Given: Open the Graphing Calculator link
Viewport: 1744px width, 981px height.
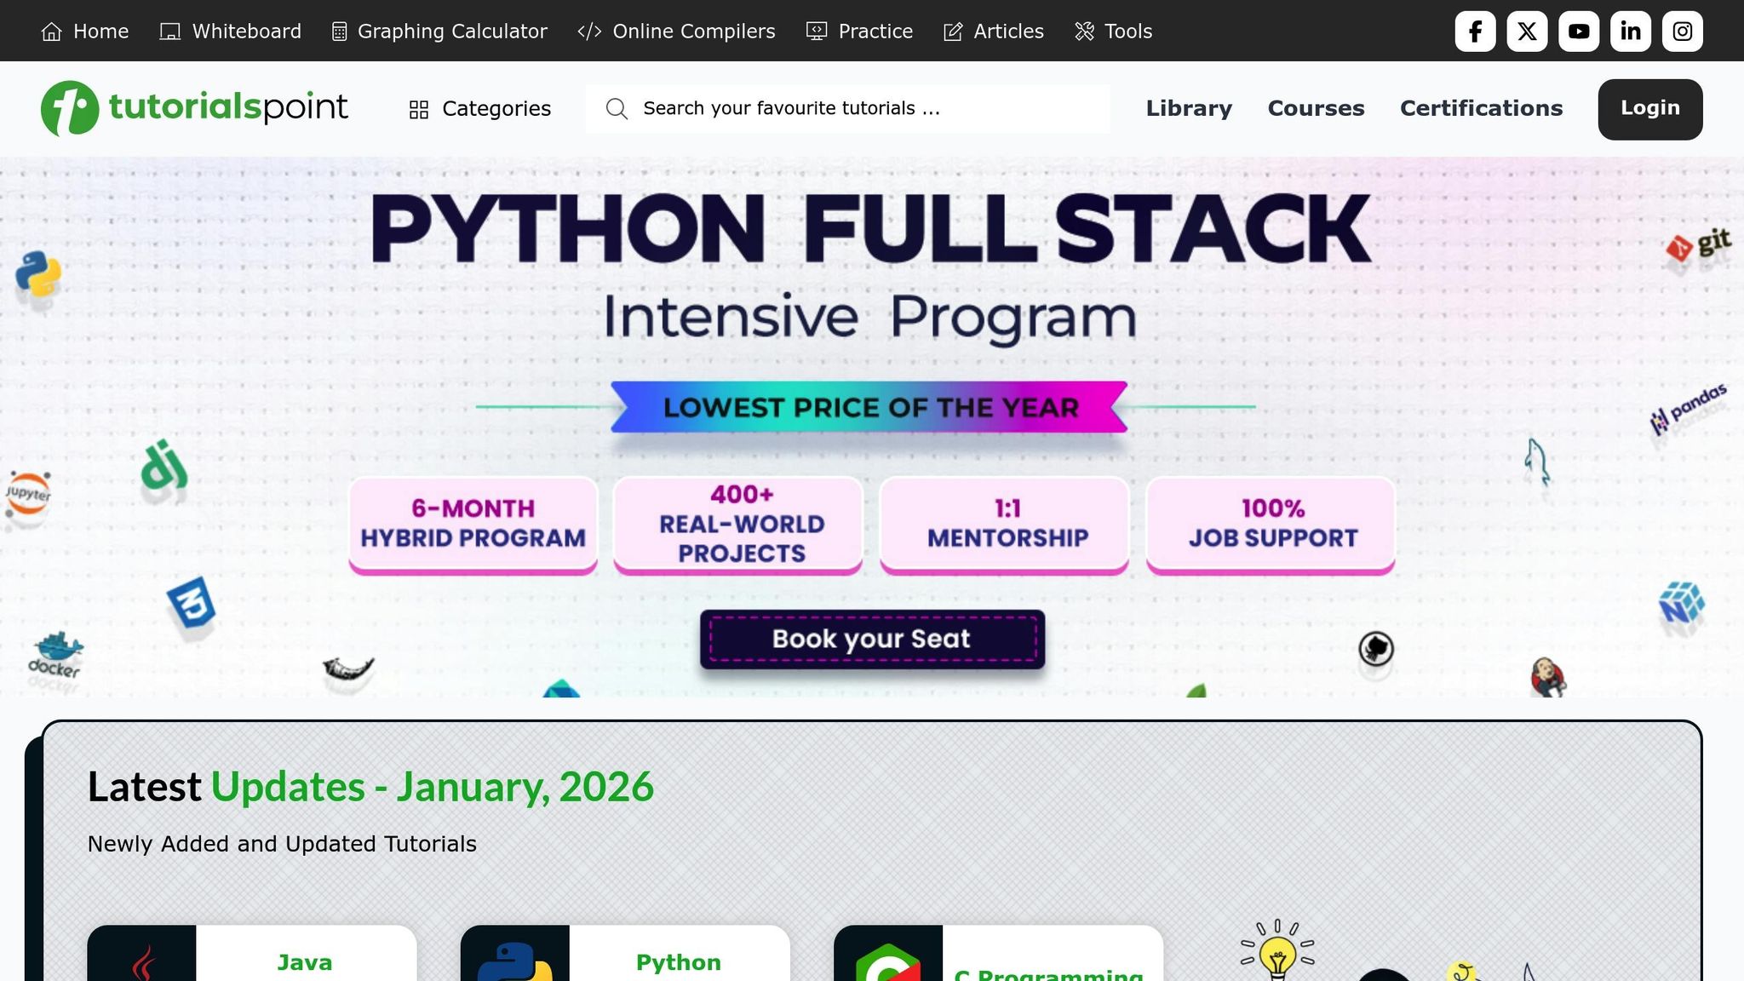Looking at the screenshot, I should [439, 32].
